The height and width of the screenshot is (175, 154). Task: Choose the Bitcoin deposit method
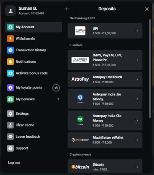pyautogui.click(x=105, y=166)
